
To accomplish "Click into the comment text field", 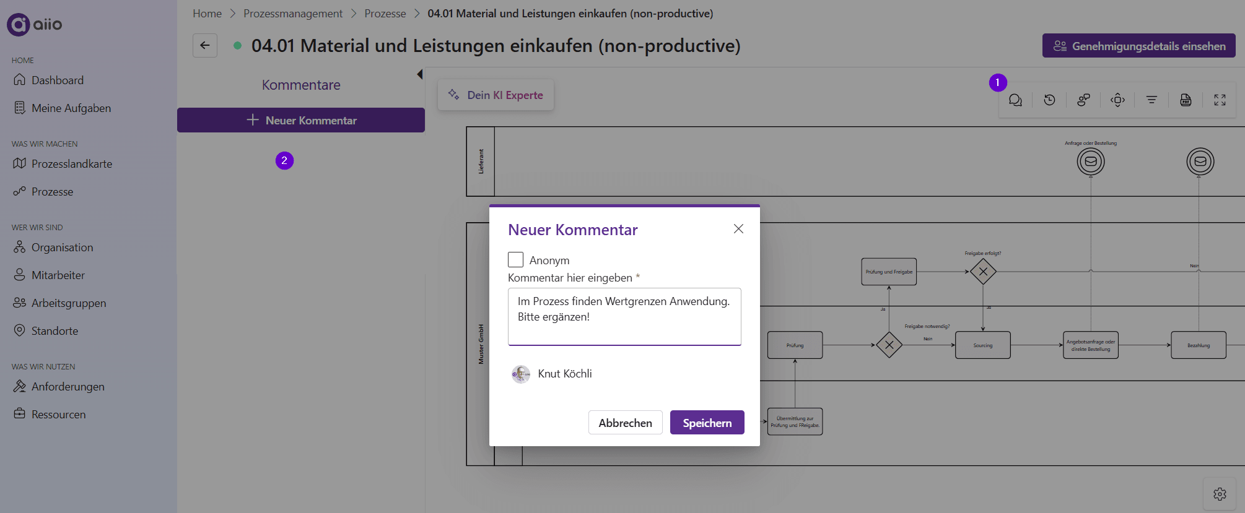I will [624, 316].
